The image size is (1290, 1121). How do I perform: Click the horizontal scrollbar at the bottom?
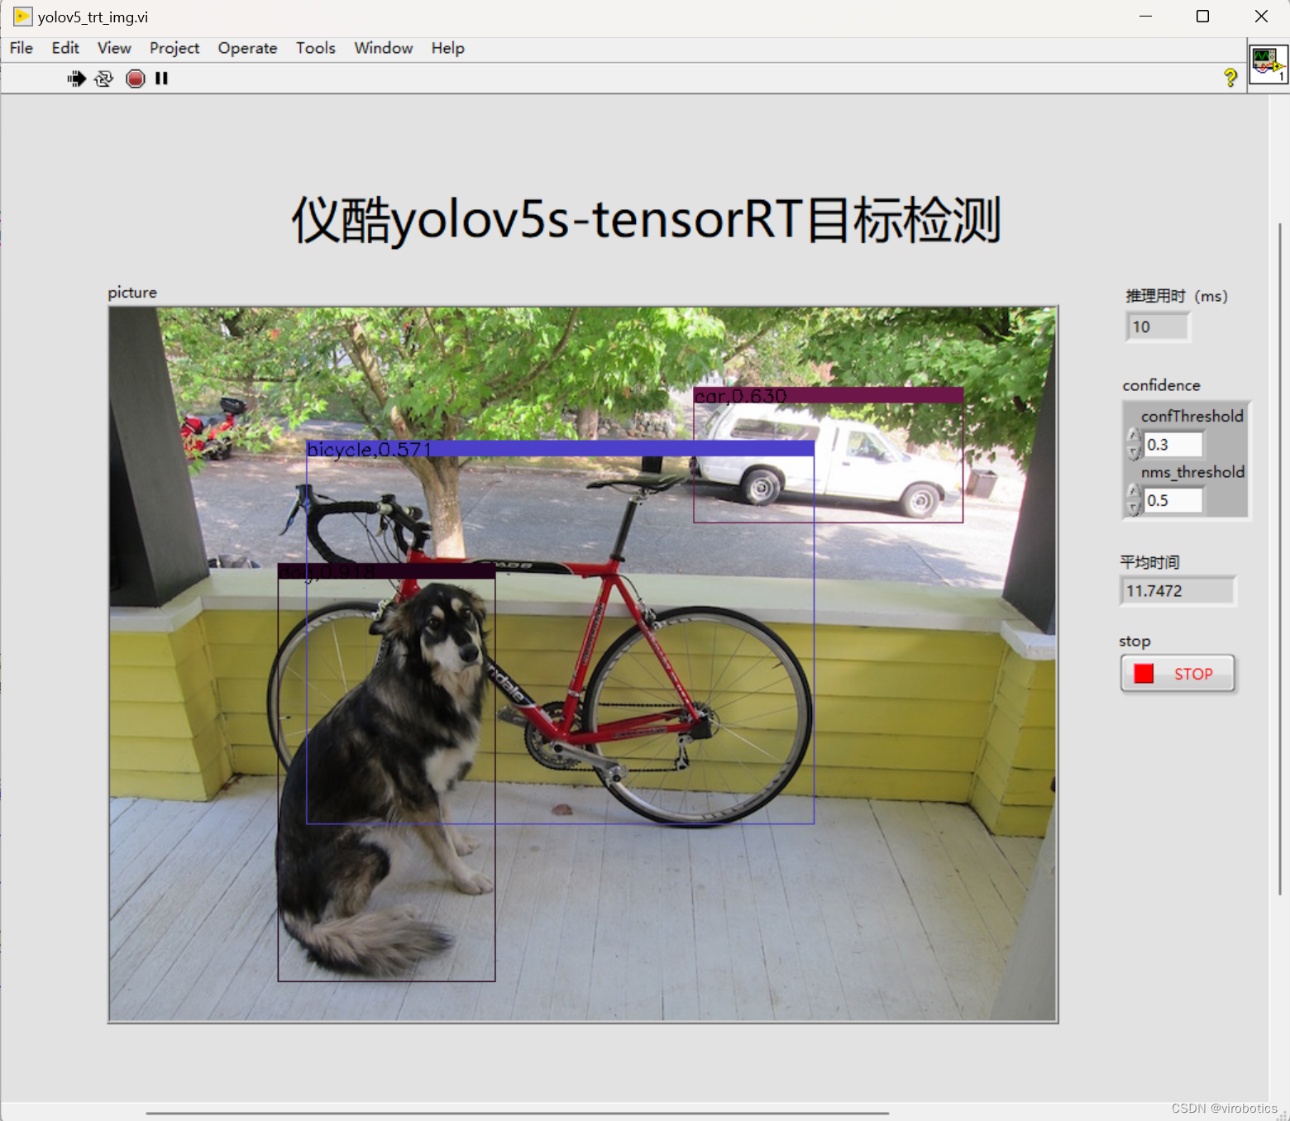tap(517, 1113)
